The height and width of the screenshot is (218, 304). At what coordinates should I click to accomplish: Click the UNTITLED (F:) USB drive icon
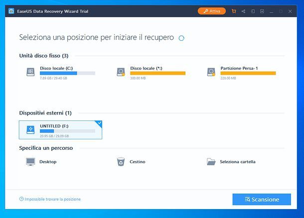click(x=30, y=130)
